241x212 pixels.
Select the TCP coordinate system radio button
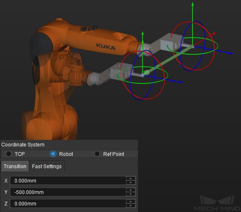[9, 154]
